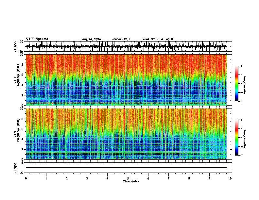Viewport: 259px width, 200px height.
Task: Click the time axis tick label "3"
Action: [x=87, y=178]
